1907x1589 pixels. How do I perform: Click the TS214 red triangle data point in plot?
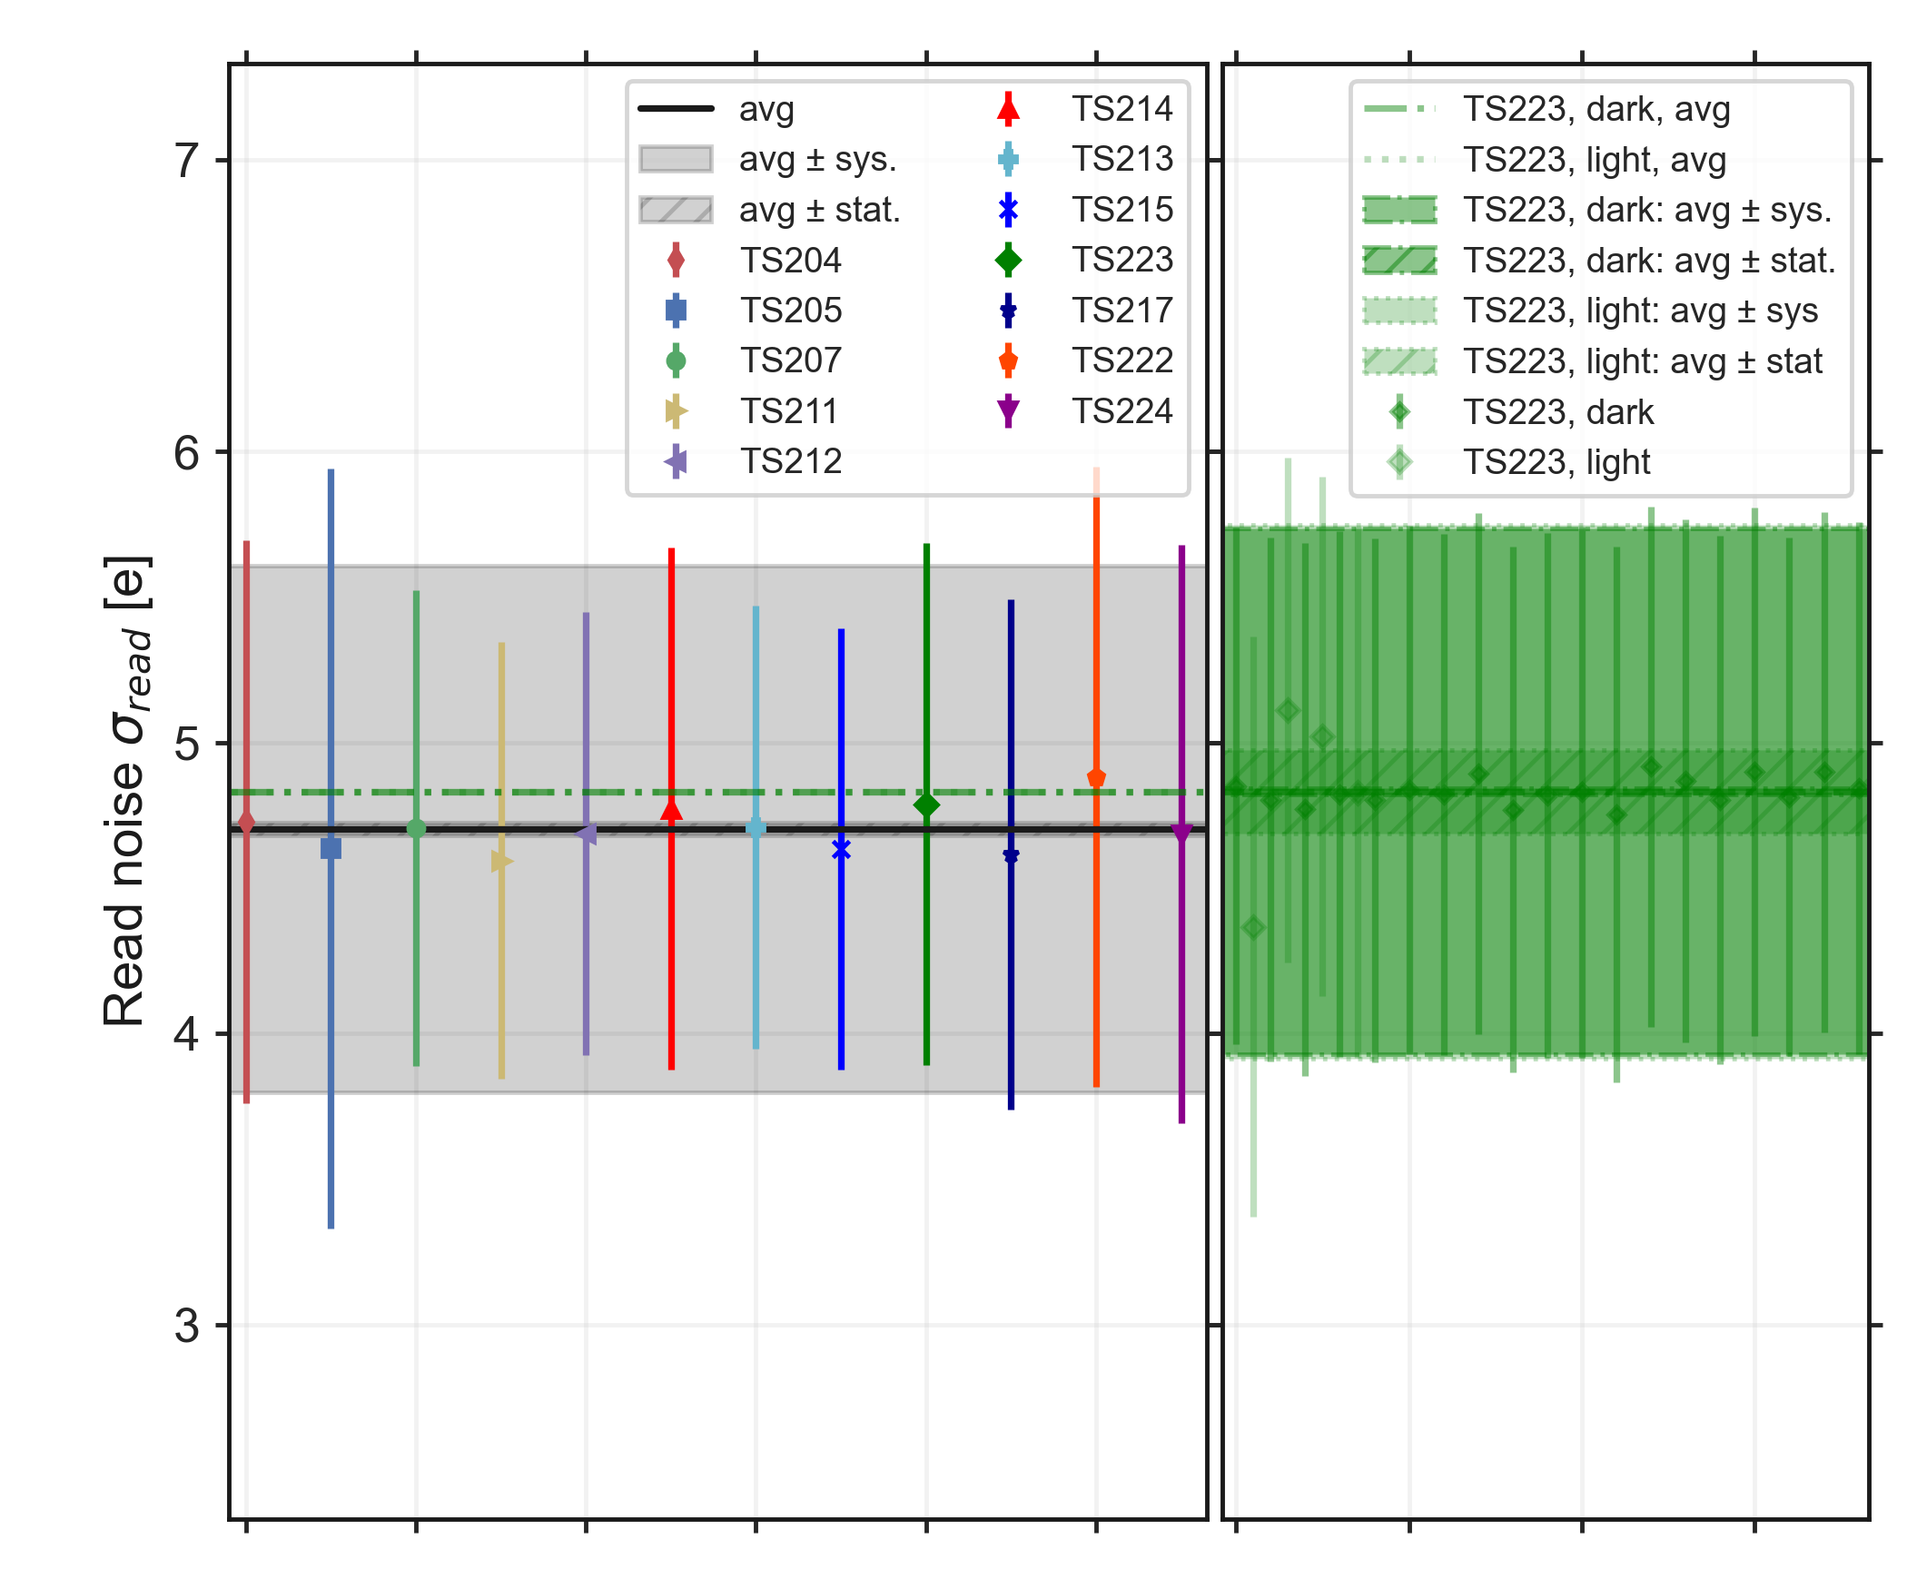[671, 810]
